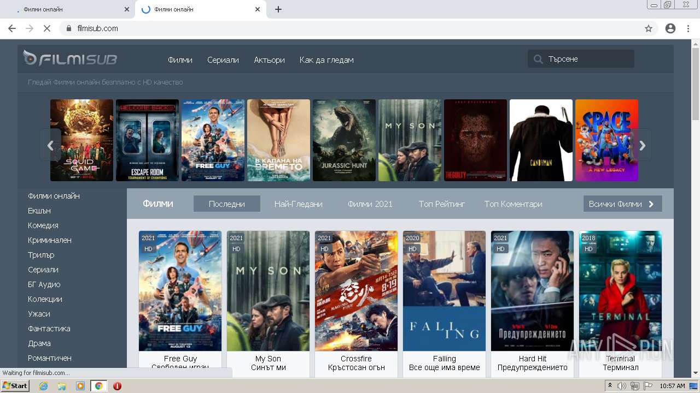700x393 pixels.
Task: Open Crossfire movie card
Action: point(356,303)
